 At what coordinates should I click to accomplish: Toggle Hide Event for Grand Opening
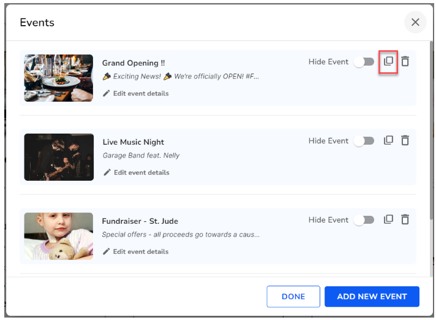[x=364, y=62]
